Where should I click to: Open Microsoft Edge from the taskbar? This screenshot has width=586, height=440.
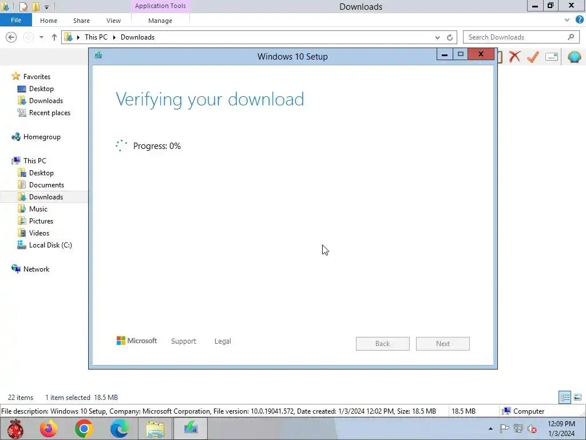tap(119, 429)
